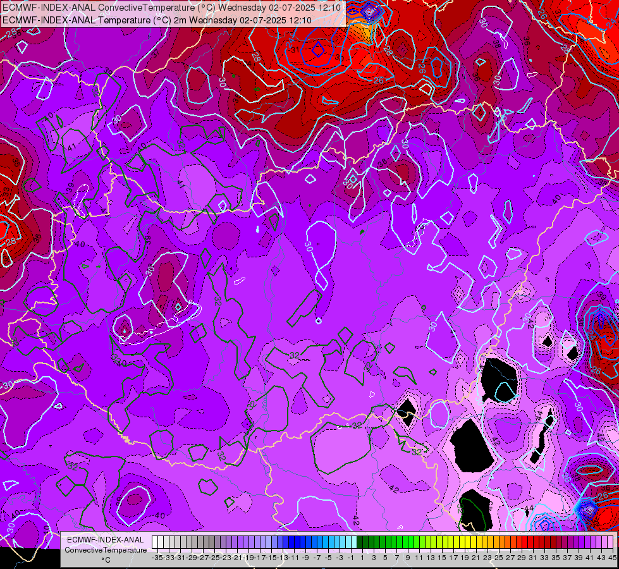Click the ConvectiveTemperature title line at the top
This screenshot has width=619, height=569.
click(171, 7)
